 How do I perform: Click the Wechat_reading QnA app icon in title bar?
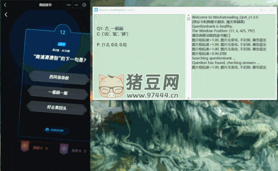click(96, 10)
